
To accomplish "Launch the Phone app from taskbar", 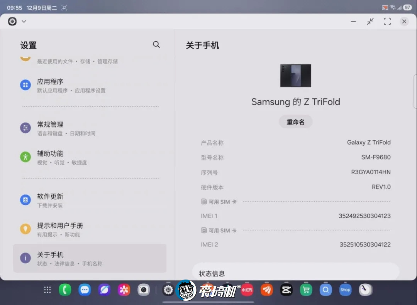I will [x=65, y=290].
